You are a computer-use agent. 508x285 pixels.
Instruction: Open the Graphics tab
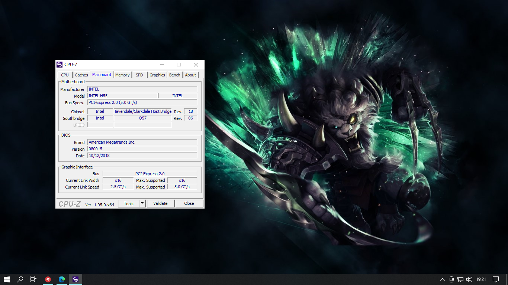[157, 75]
